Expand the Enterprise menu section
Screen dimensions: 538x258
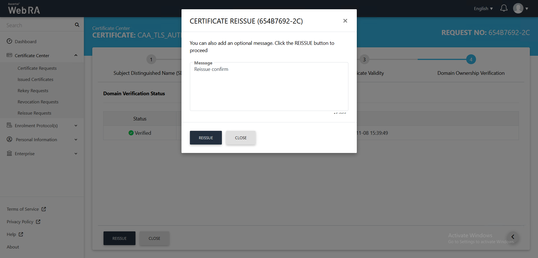tap(76, 154)
